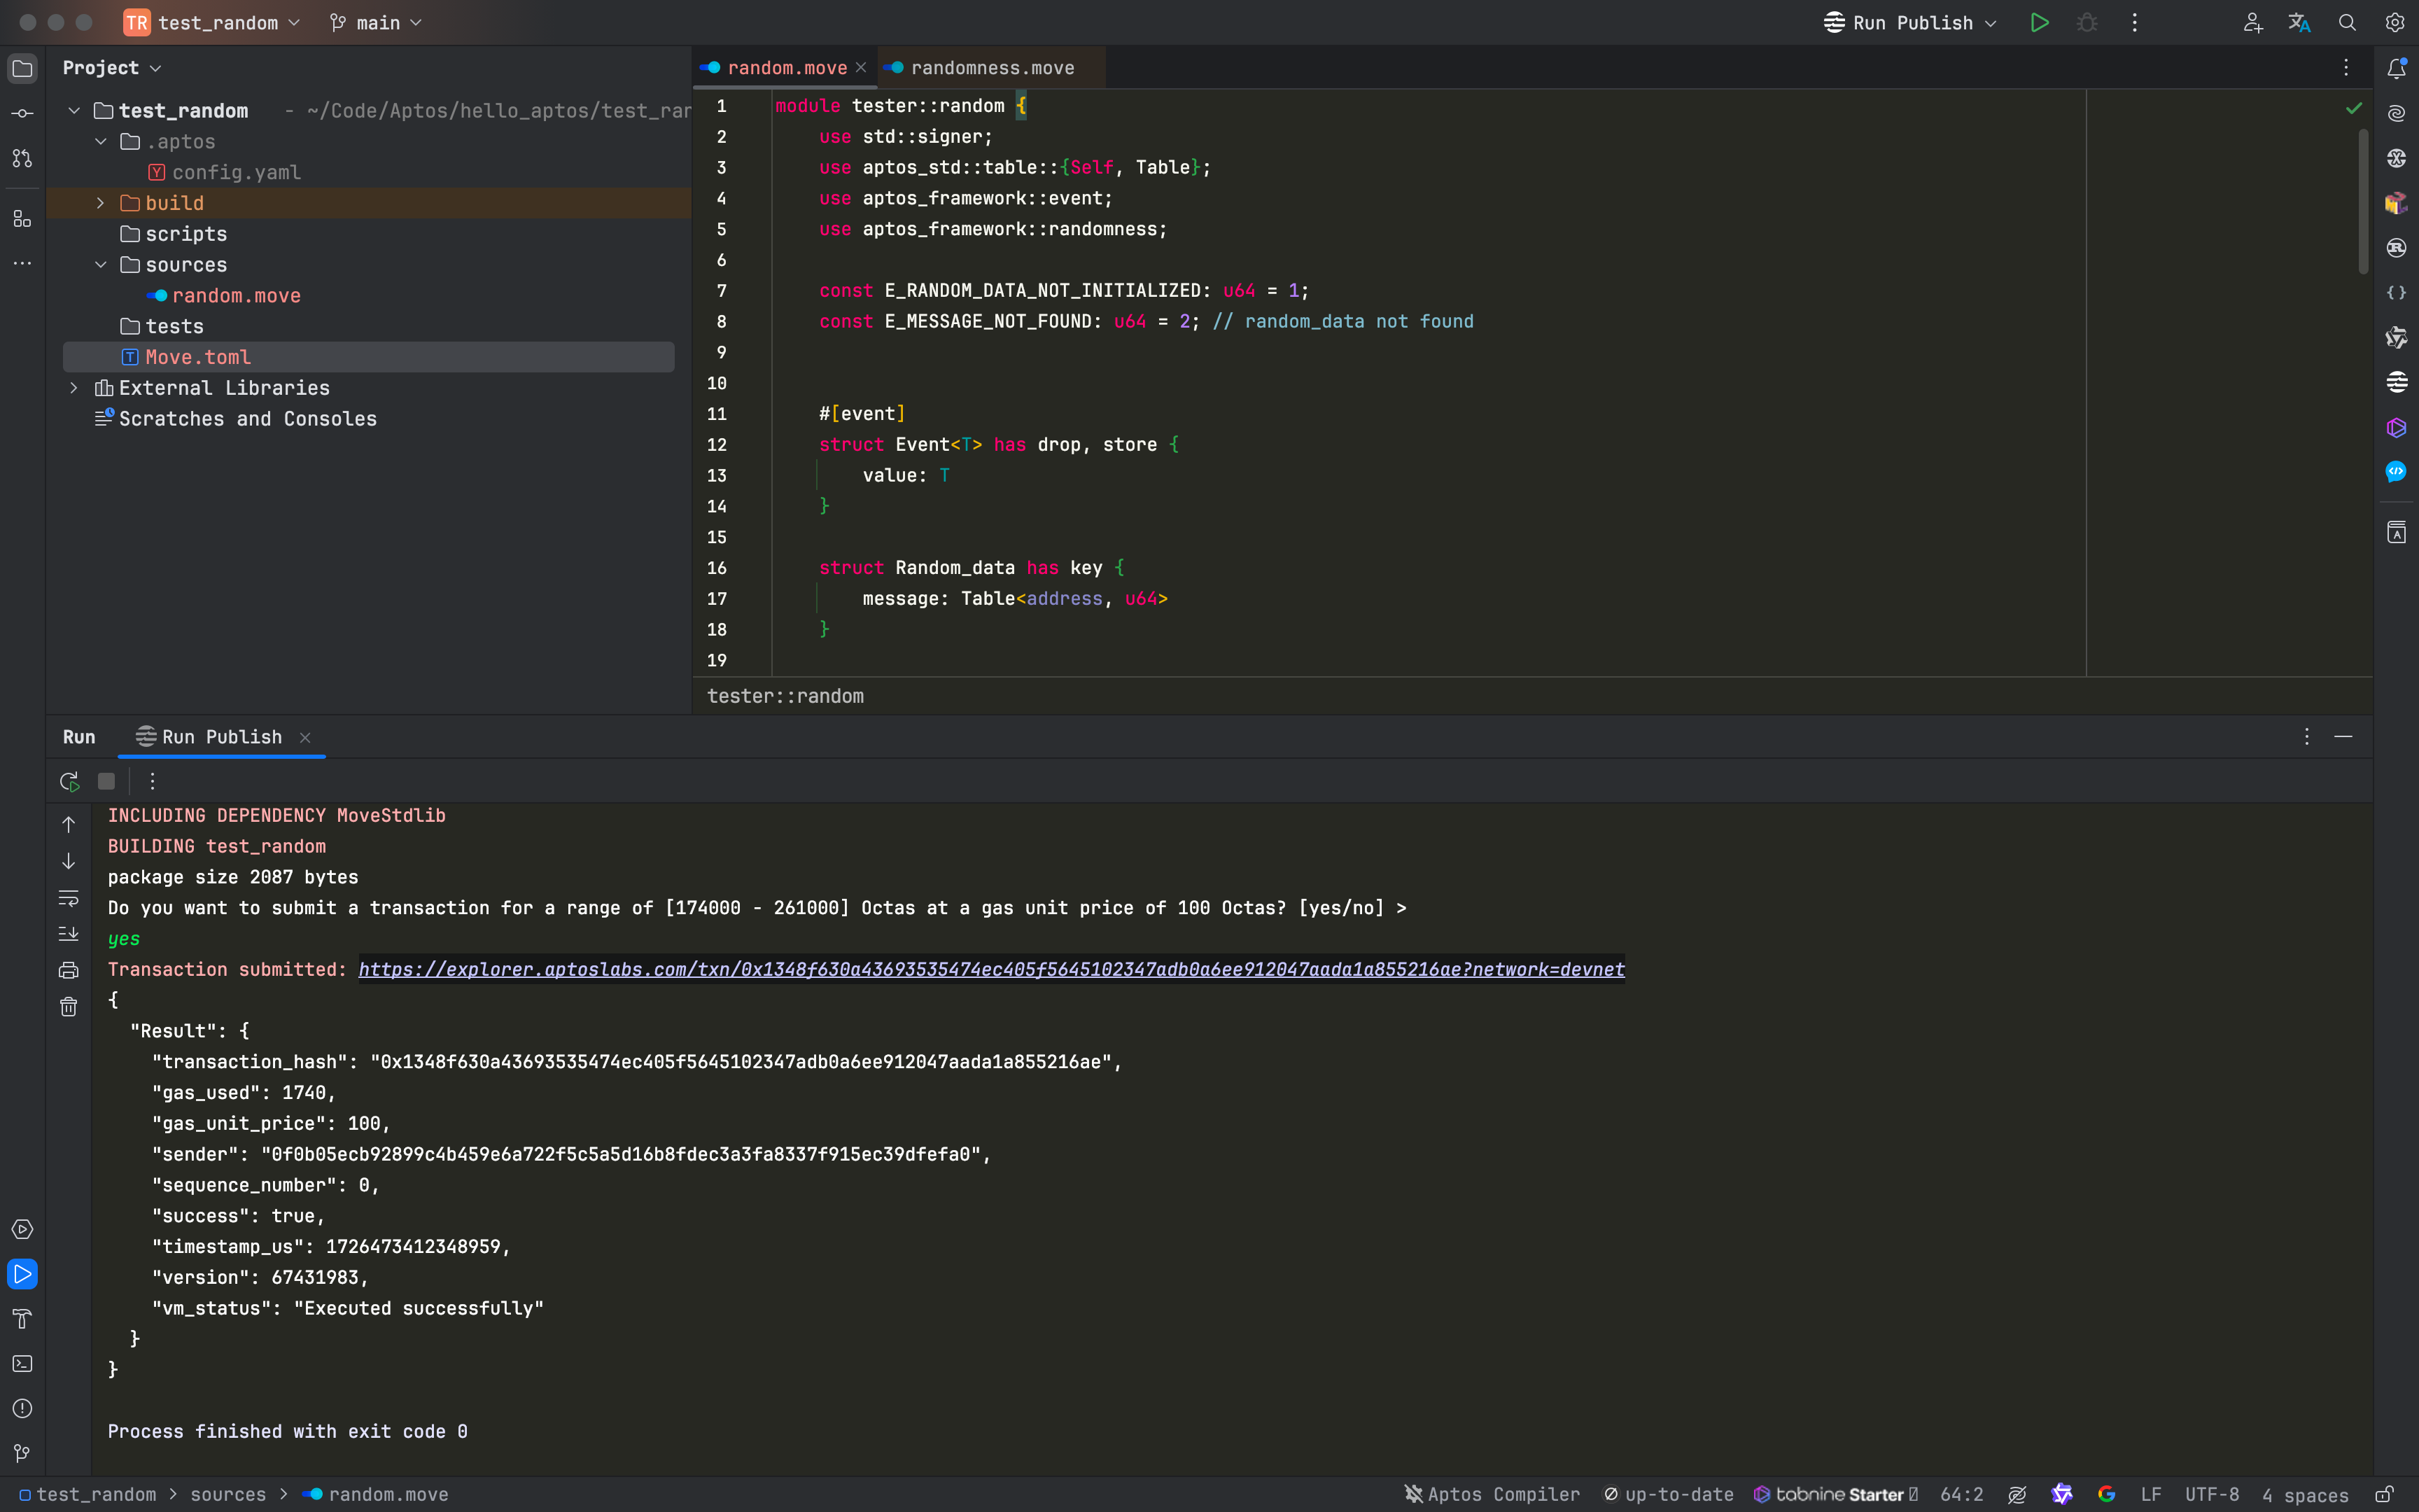Viewport: 2419px width, 1512px height.
Task: Open the Terminal tool window icon
Action: [x=22, y=1364]
